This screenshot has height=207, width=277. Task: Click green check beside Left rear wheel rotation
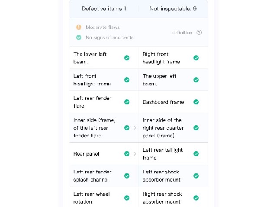tap(127, 198)
